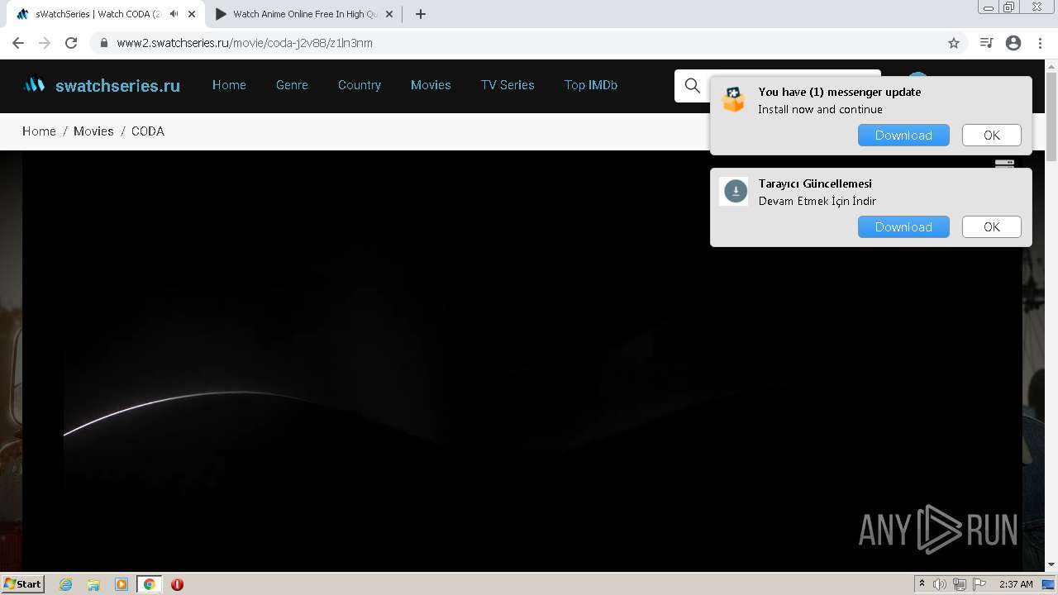
Task: Switch to the Watch Anime Online tab
Action: pos(303,14)
